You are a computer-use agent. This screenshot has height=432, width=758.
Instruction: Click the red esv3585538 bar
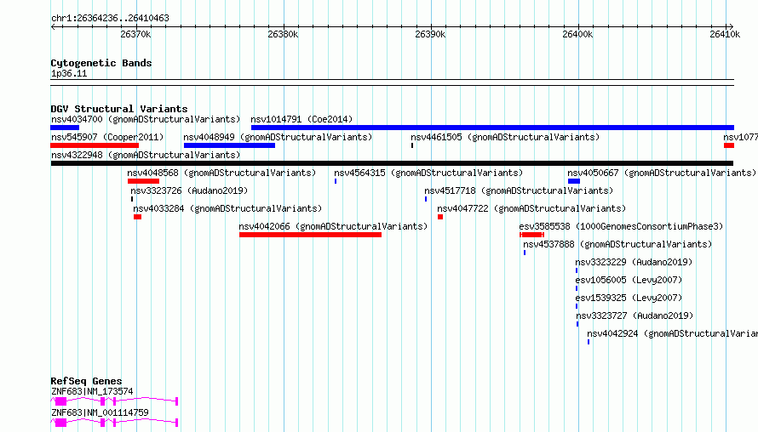531,235
